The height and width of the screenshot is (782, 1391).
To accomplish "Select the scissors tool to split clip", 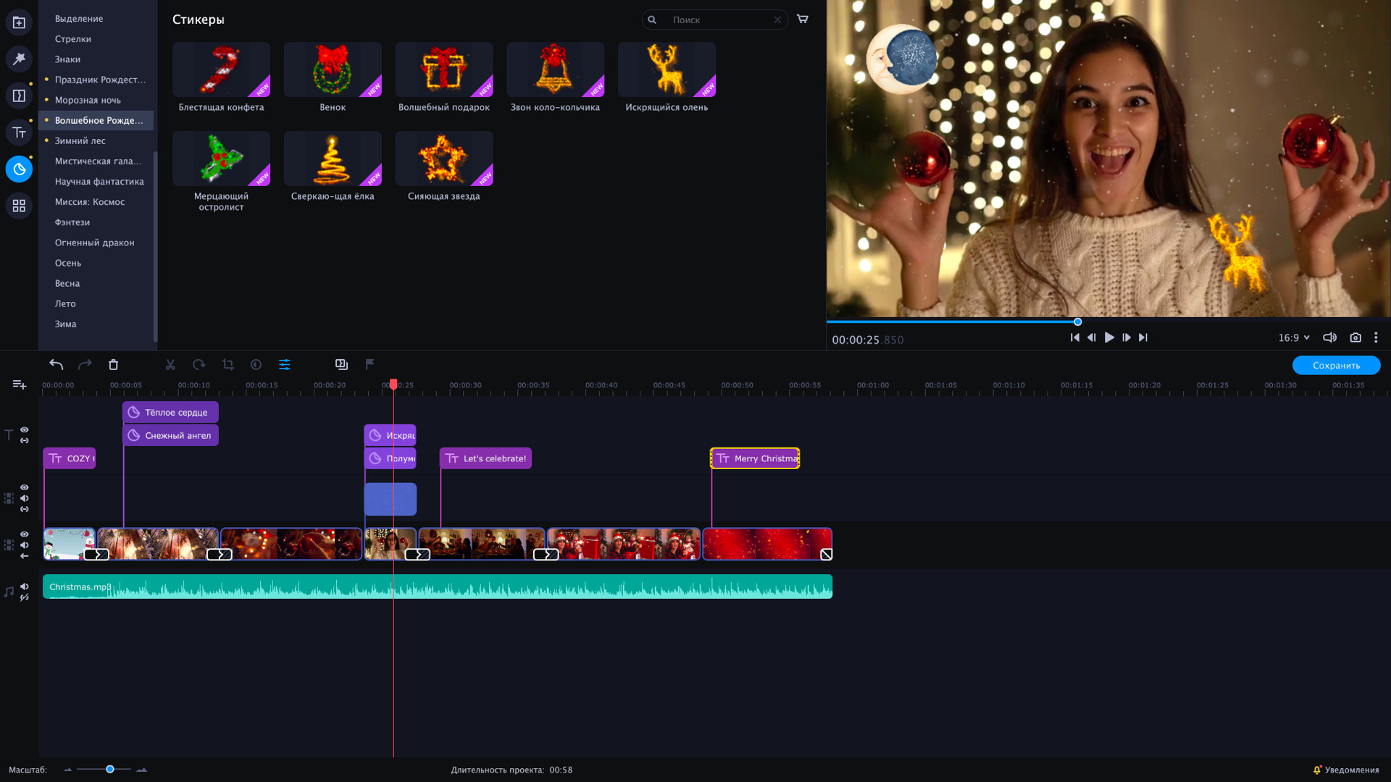I will click(170, 364).
